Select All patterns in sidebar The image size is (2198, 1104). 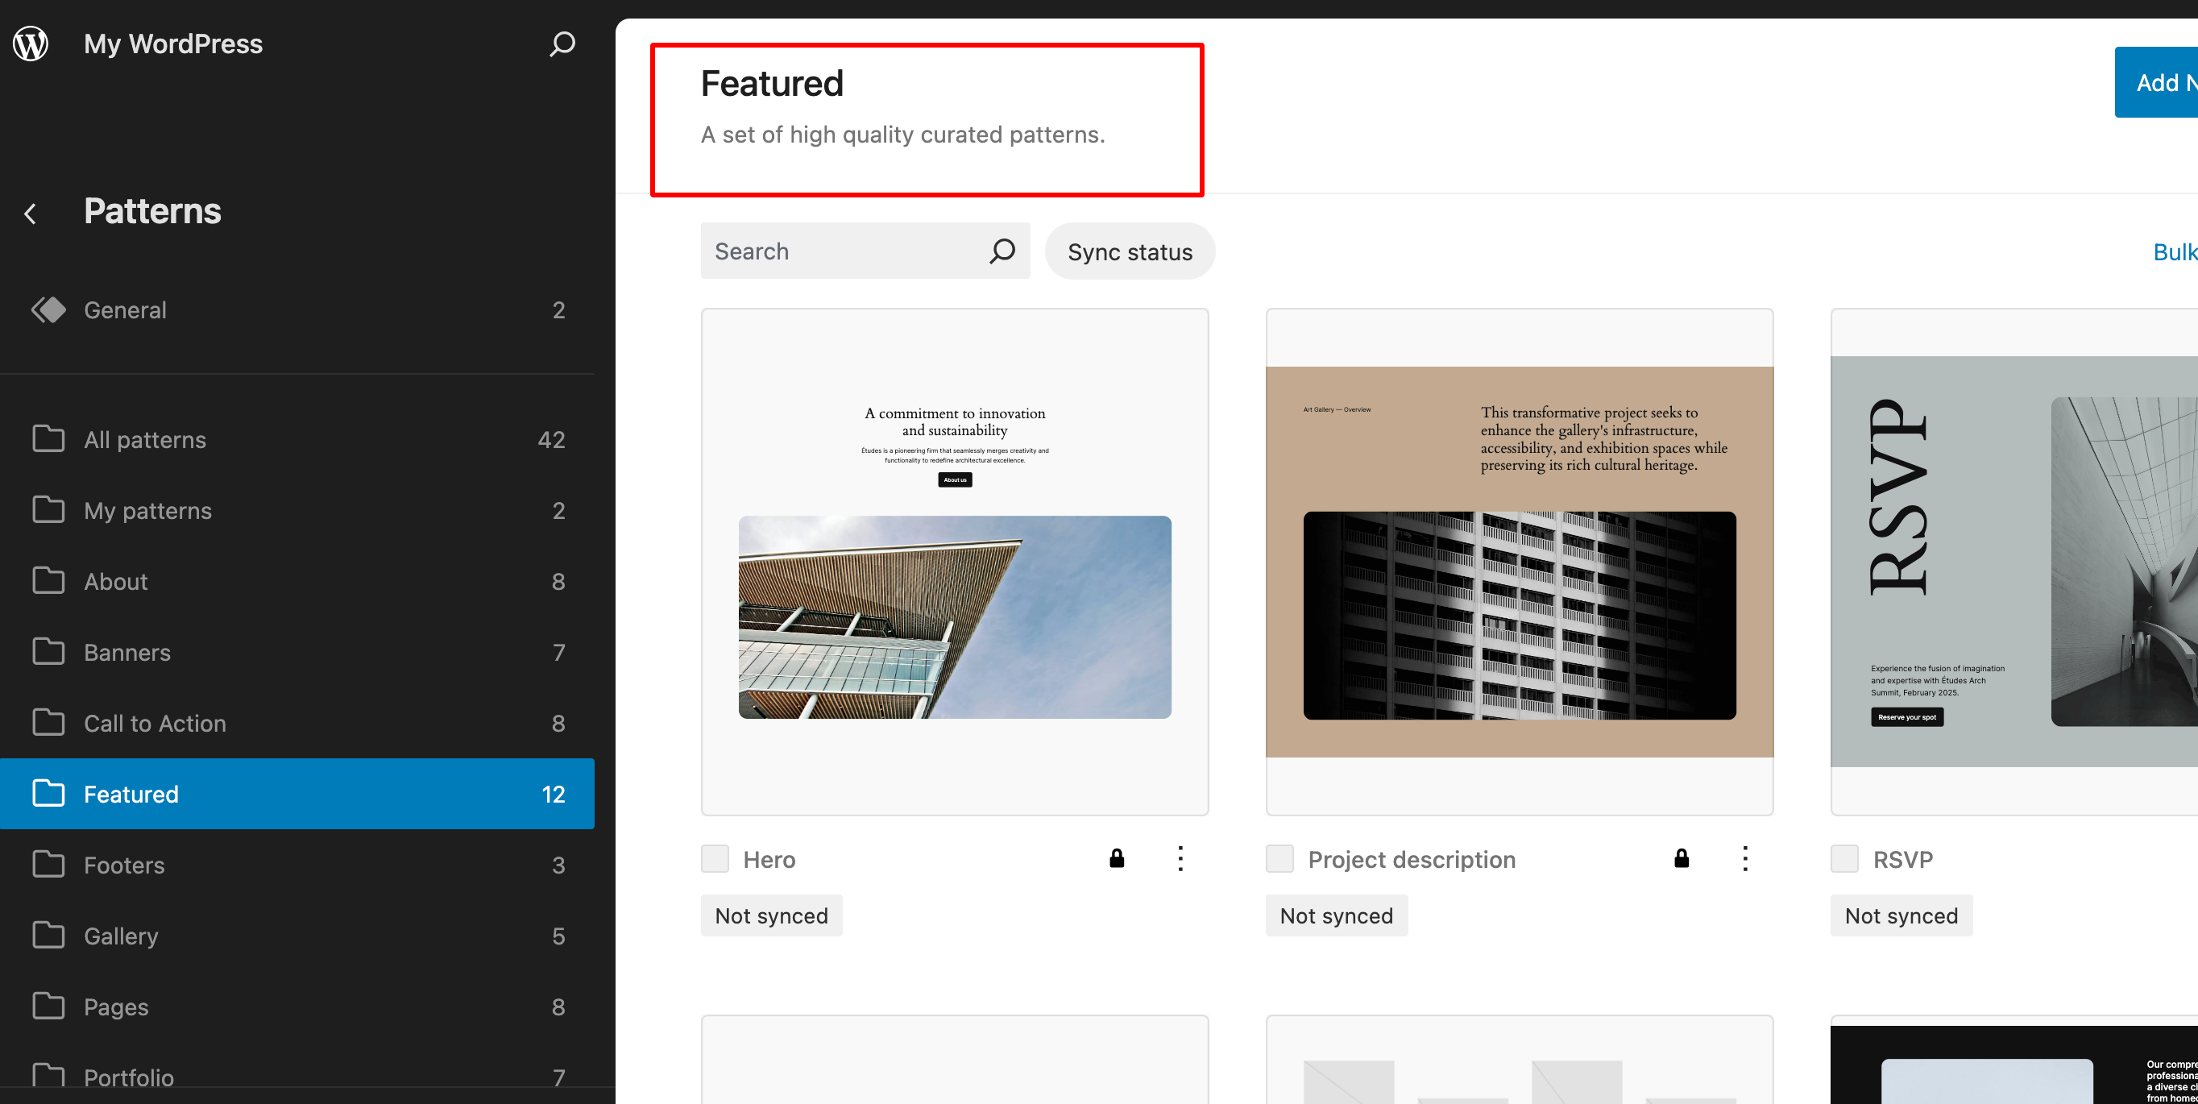click(145, 439)
